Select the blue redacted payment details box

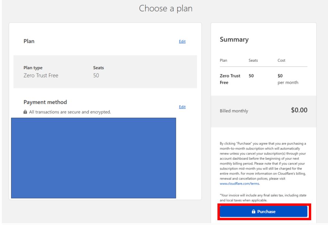coord(94,158)
